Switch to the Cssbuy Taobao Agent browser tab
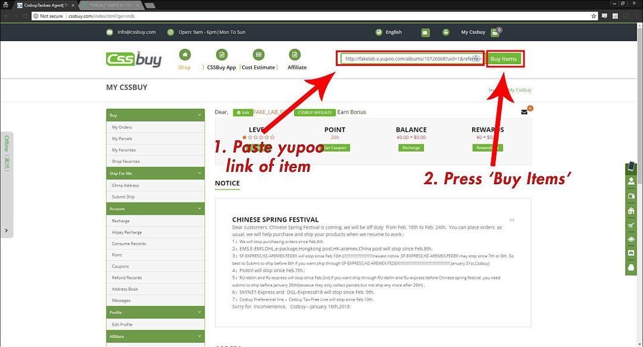The height and width of the screenshot is (347, 643). tap(45, 5)
